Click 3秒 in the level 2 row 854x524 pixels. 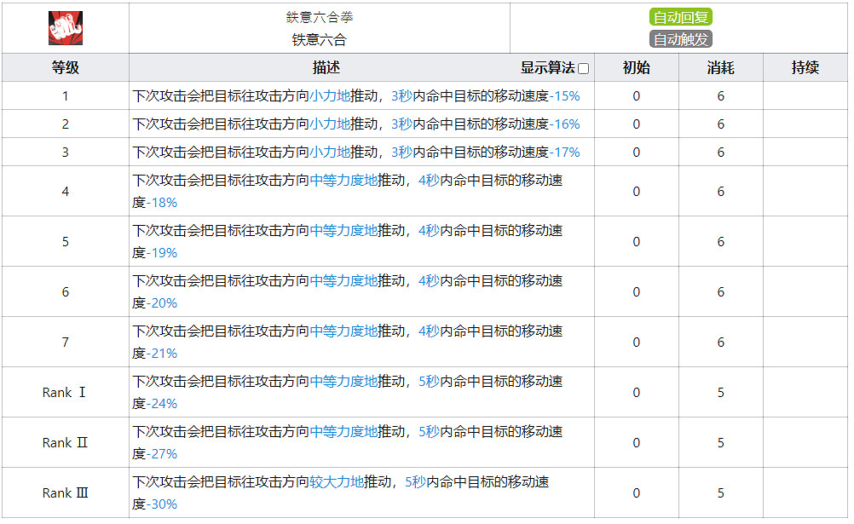pyautogui.click(x=401, y=124)
